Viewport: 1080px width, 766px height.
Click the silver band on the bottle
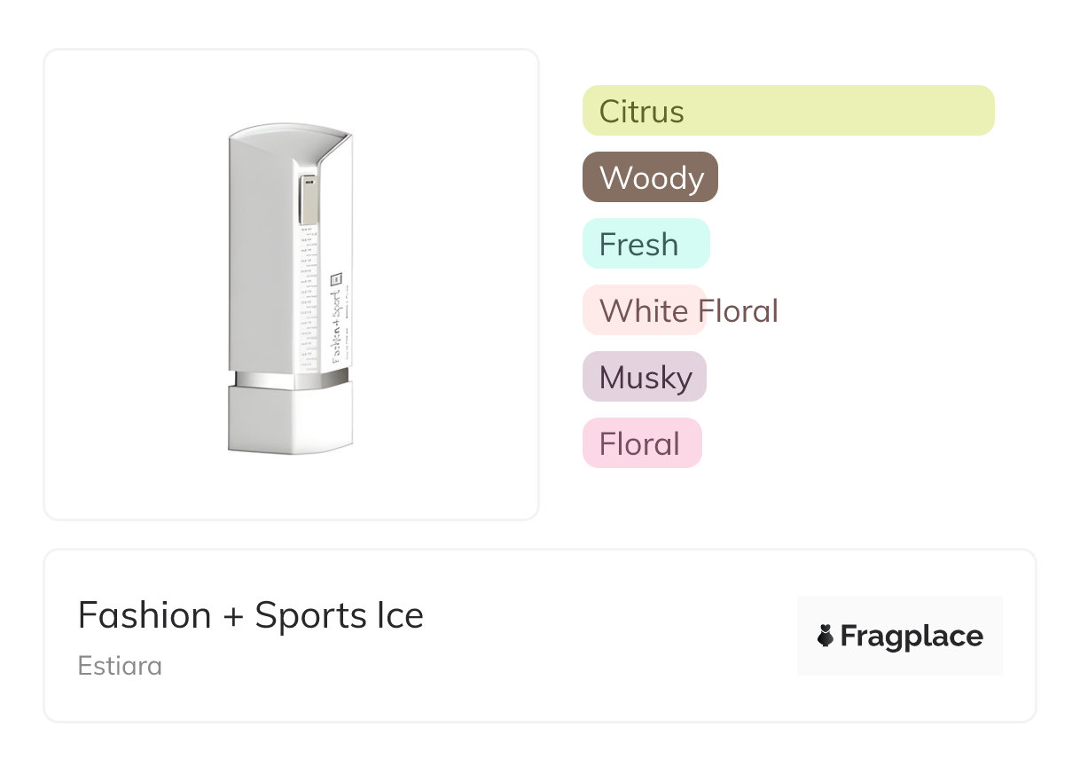point(288,379)
